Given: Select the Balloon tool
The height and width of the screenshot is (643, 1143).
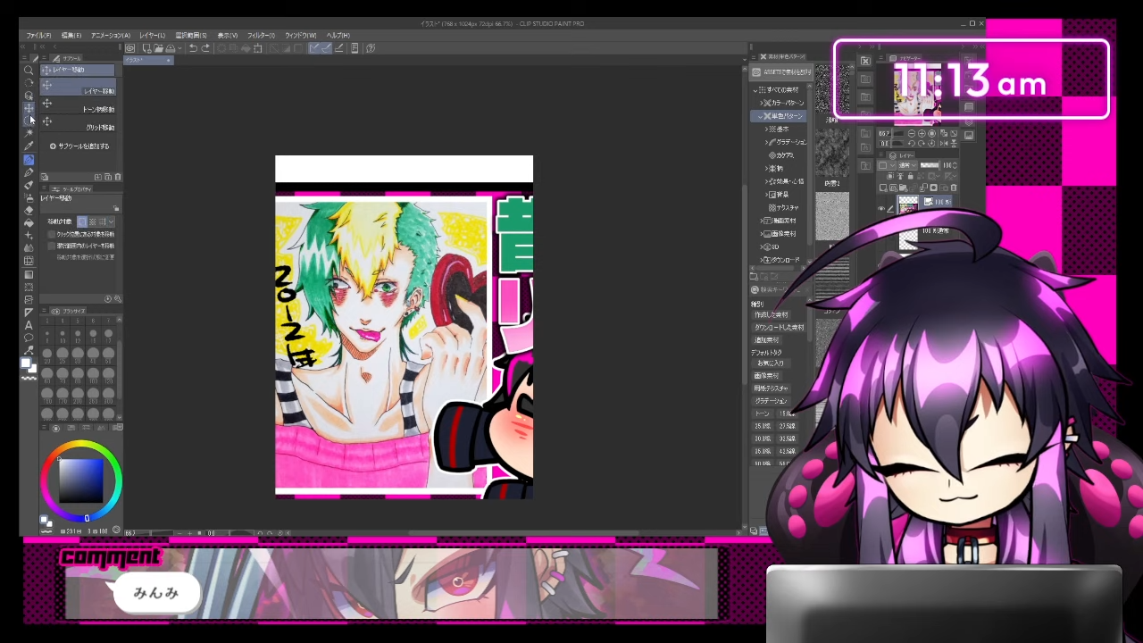Looking at the screenshot, I should pos(29,338).
